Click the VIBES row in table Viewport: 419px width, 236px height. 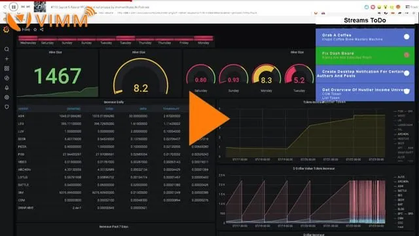pyautogui.click(x=116, y=162)
